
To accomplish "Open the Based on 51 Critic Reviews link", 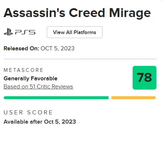I will coord(38,87).
